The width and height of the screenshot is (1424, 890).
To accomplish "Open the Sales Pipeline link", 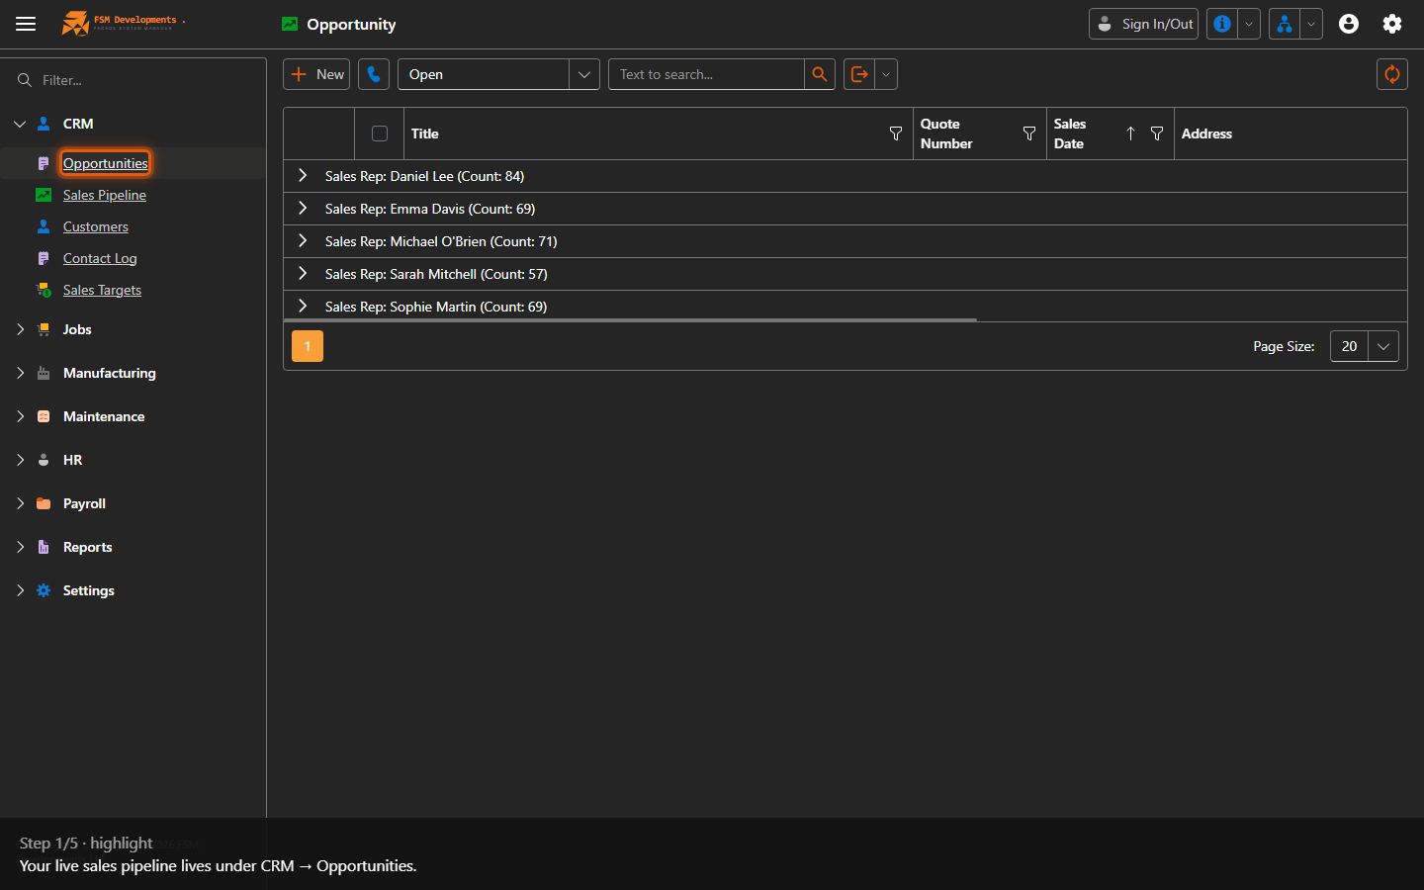I will (105, 195).
